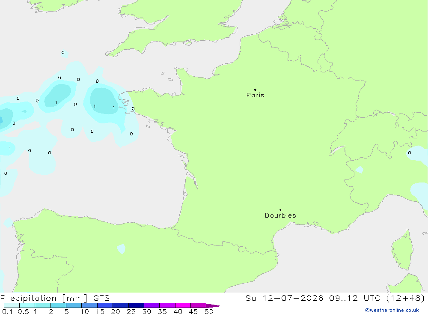Pick the 40–45 mm legend swatch

pos(183,305)
